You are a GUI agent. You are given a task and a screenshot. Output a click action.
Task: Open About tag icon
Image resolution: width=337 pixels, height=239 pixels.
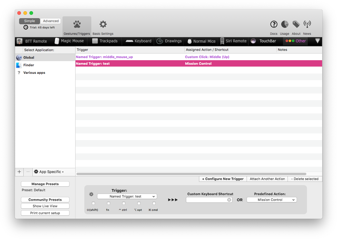point(296,24)
